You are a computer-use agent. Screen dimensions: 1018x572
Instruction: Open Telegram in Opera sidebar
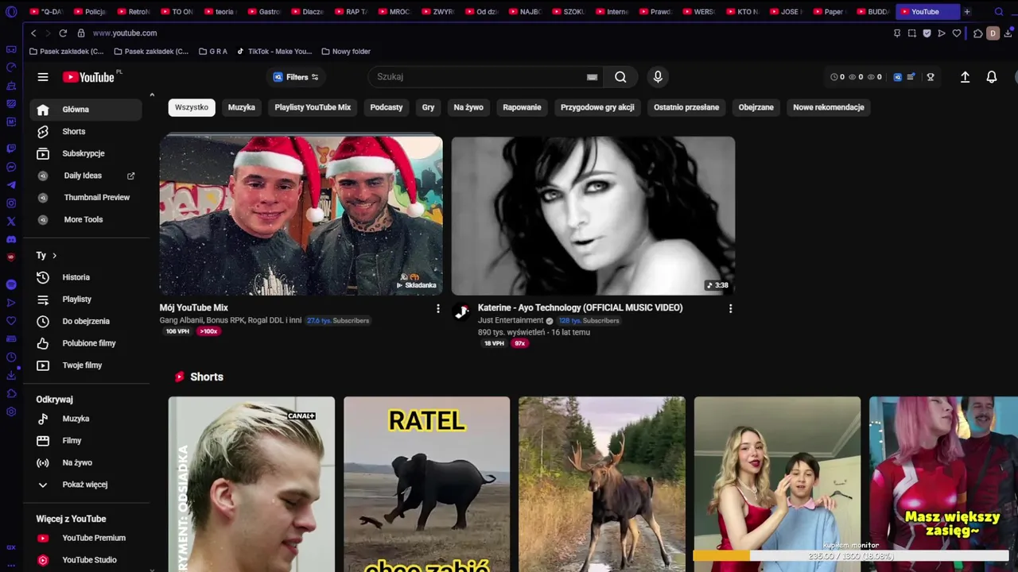pyautogui.click(x=11, y=185)
